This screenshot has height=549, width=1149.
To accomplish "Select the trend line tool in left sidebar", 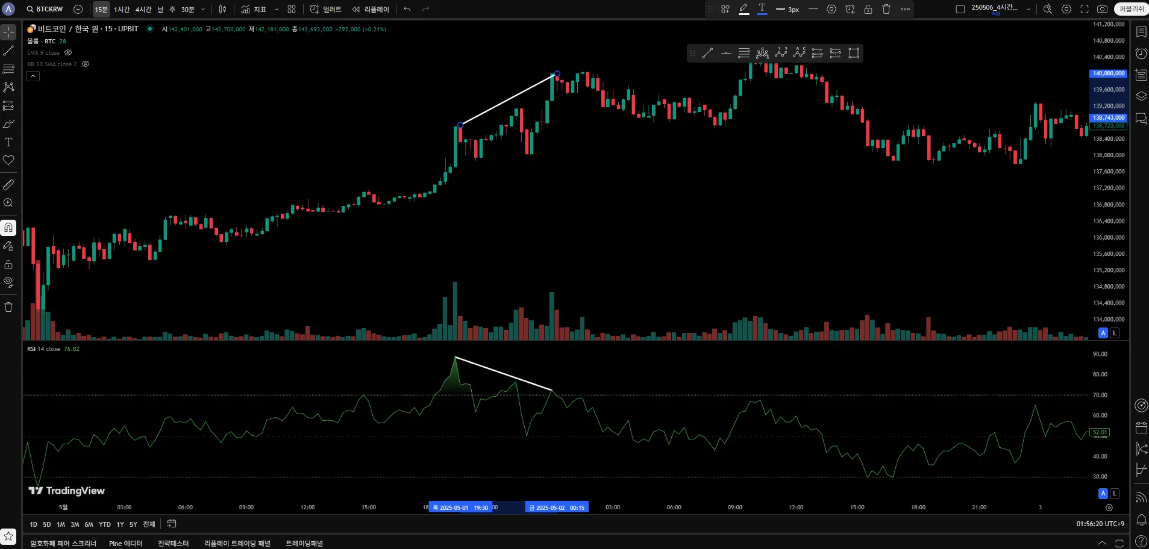I will 8,51.
